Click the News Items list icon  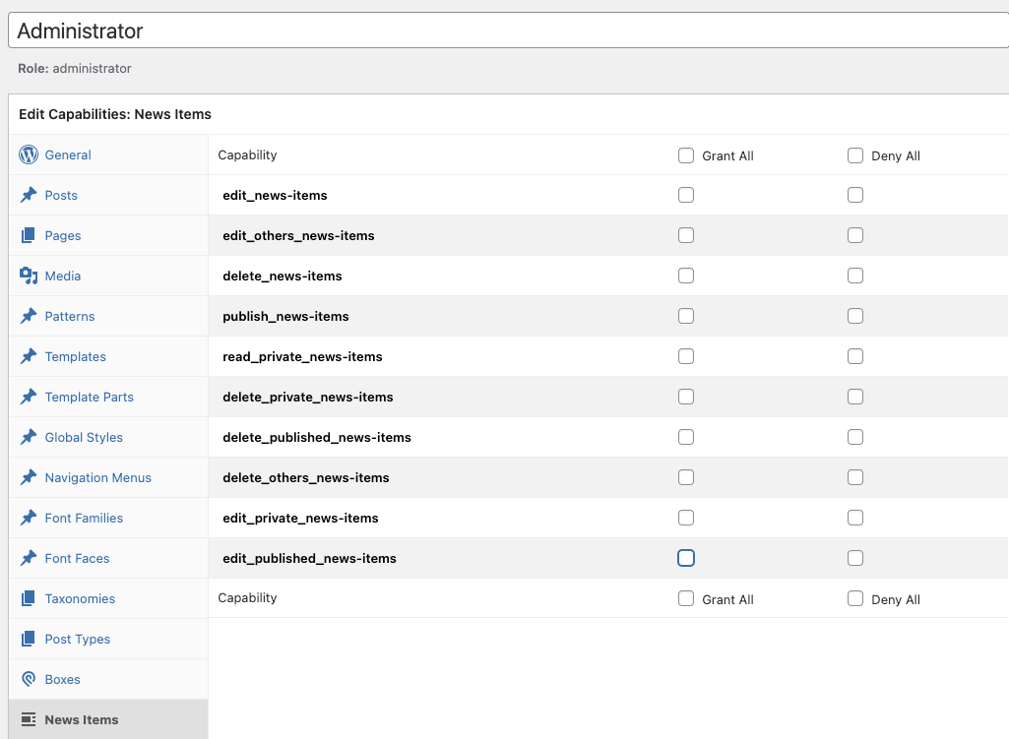(x=29, y=719)
